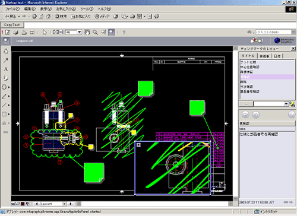Image resolution: width=297 pixels, height=216 pixels.
Task: Toggle the magnifier button beside toolpost file name
Action: [x=6, y=41]
